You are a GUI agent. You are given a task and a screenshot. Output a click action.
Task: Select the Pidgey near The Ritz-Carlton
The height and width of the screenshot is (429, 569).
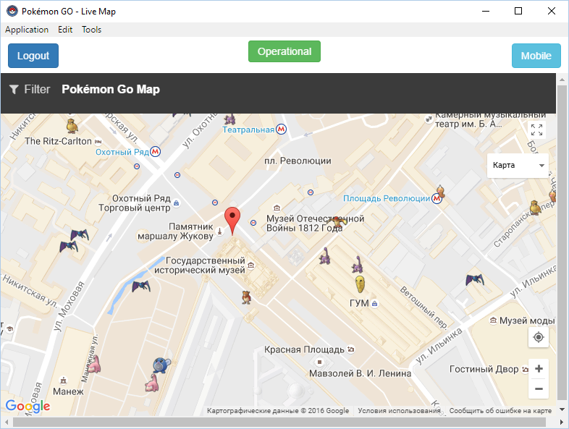(x=71, y=127)
